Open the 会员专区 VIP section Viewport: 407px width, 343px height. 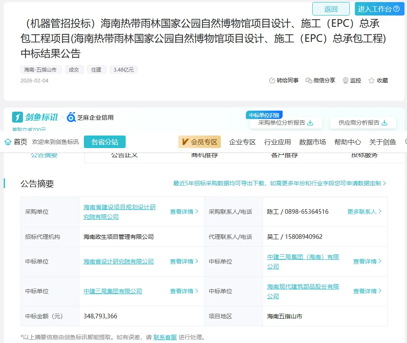pos(200,142)
